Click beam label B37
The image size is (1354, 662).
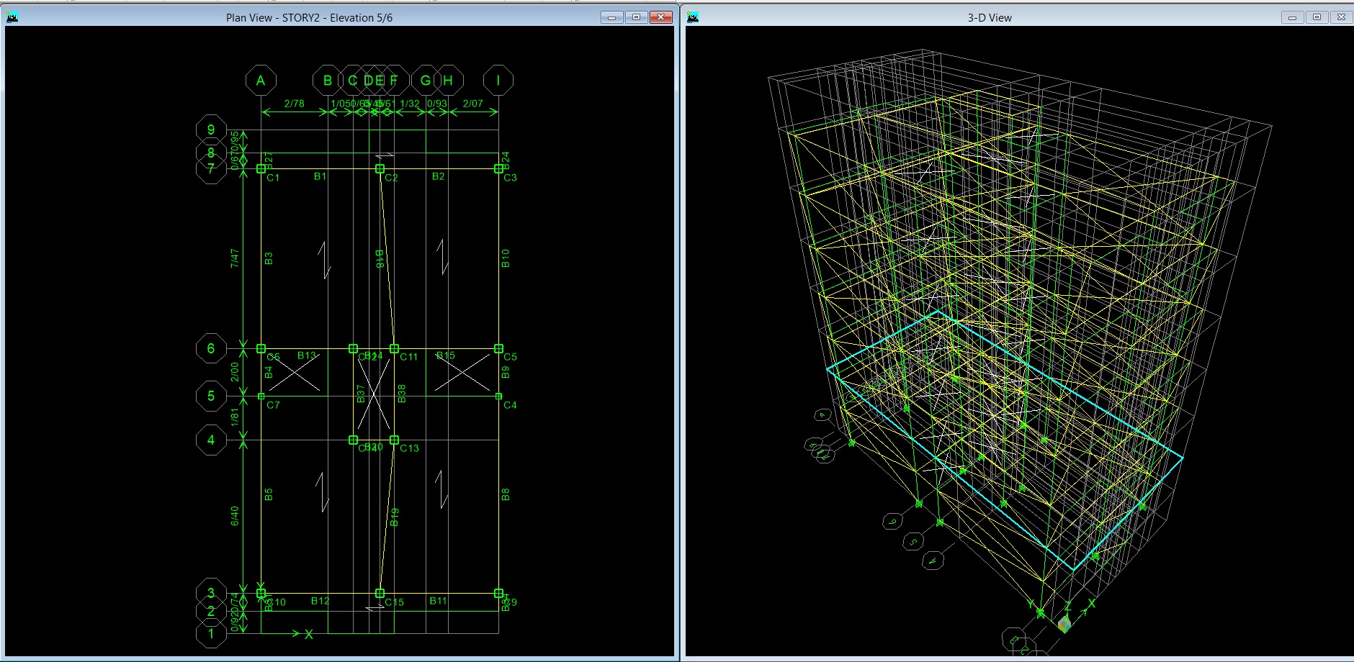coord(361,394)
